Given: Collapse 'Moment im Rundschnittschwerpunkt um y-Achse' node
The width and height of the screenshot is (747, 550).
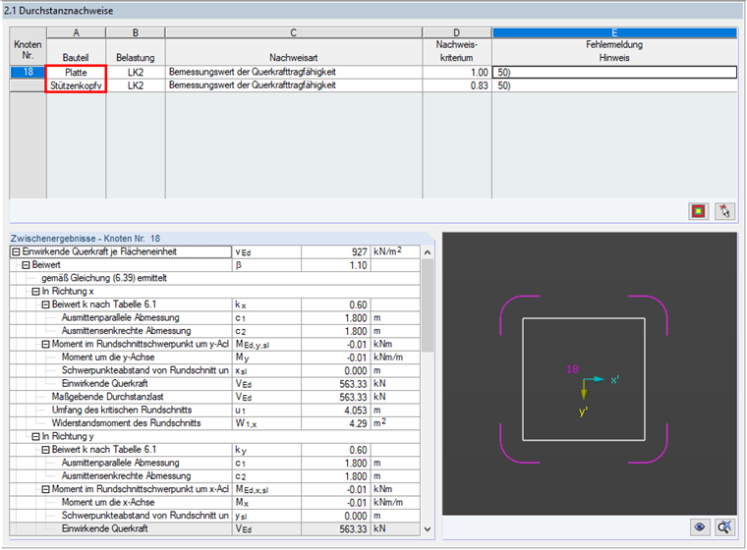Looking at the screenshot, I should coord(46,345).
